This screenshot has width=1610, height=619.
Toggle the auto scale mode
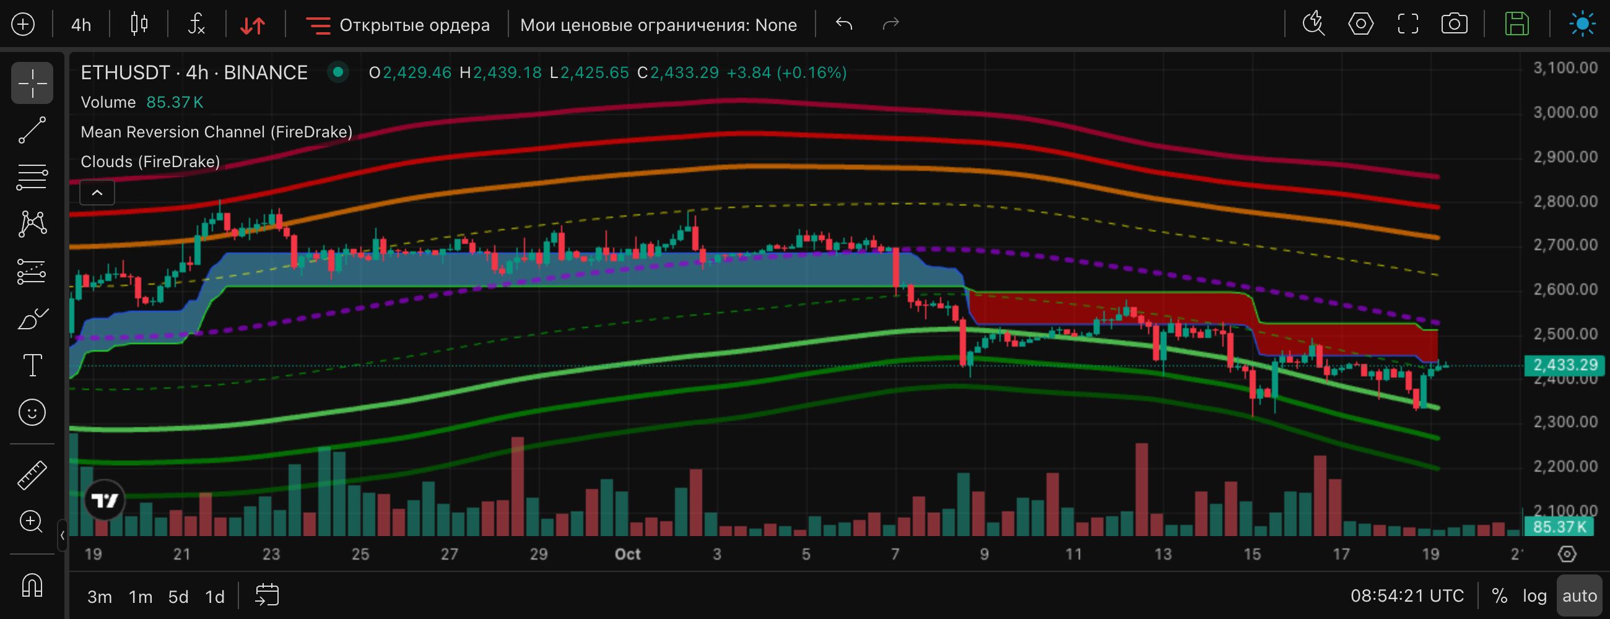pos(1580,596)
